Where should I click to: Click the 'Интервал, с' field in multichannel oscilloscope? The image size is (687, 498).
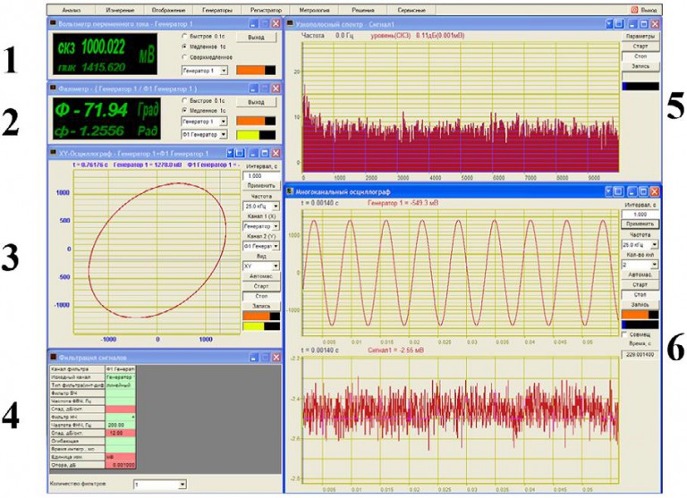640,215
